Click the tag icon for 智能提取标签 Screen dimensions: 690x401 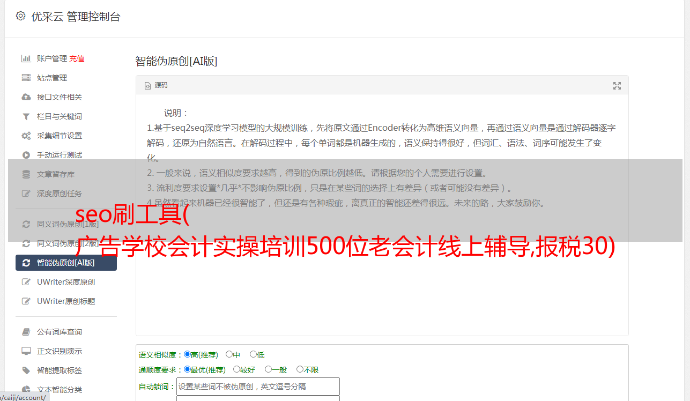coord(26,370)
